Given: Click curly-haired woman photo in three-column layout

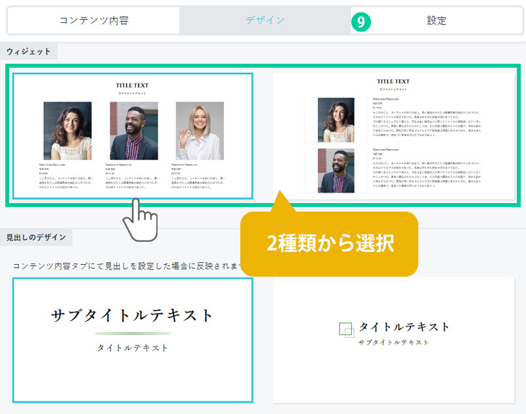Looking at the screenshot, I should point(67,131).
